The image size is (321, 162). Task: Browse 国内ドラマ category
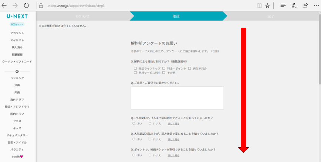[x=17, y=114]
